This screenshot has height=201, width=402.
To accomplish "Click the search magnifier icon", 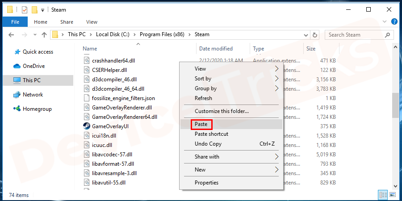I will coord(388,35).
